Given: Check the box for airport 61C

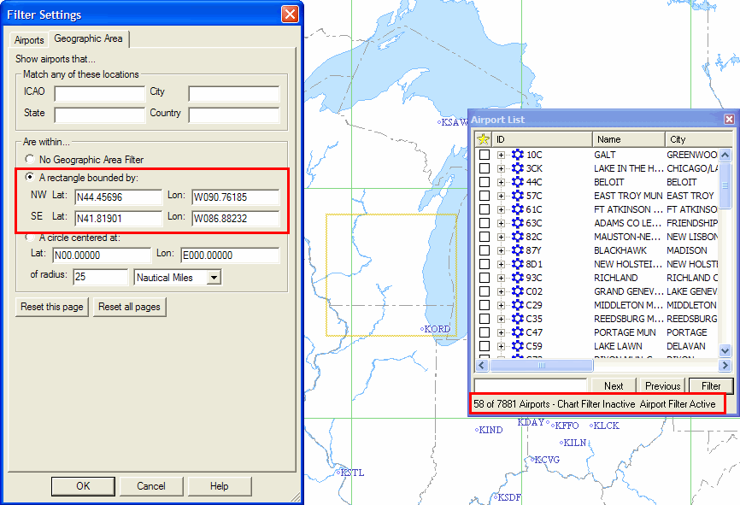Looking at the screenshot, I should click(x=485, y=209).
